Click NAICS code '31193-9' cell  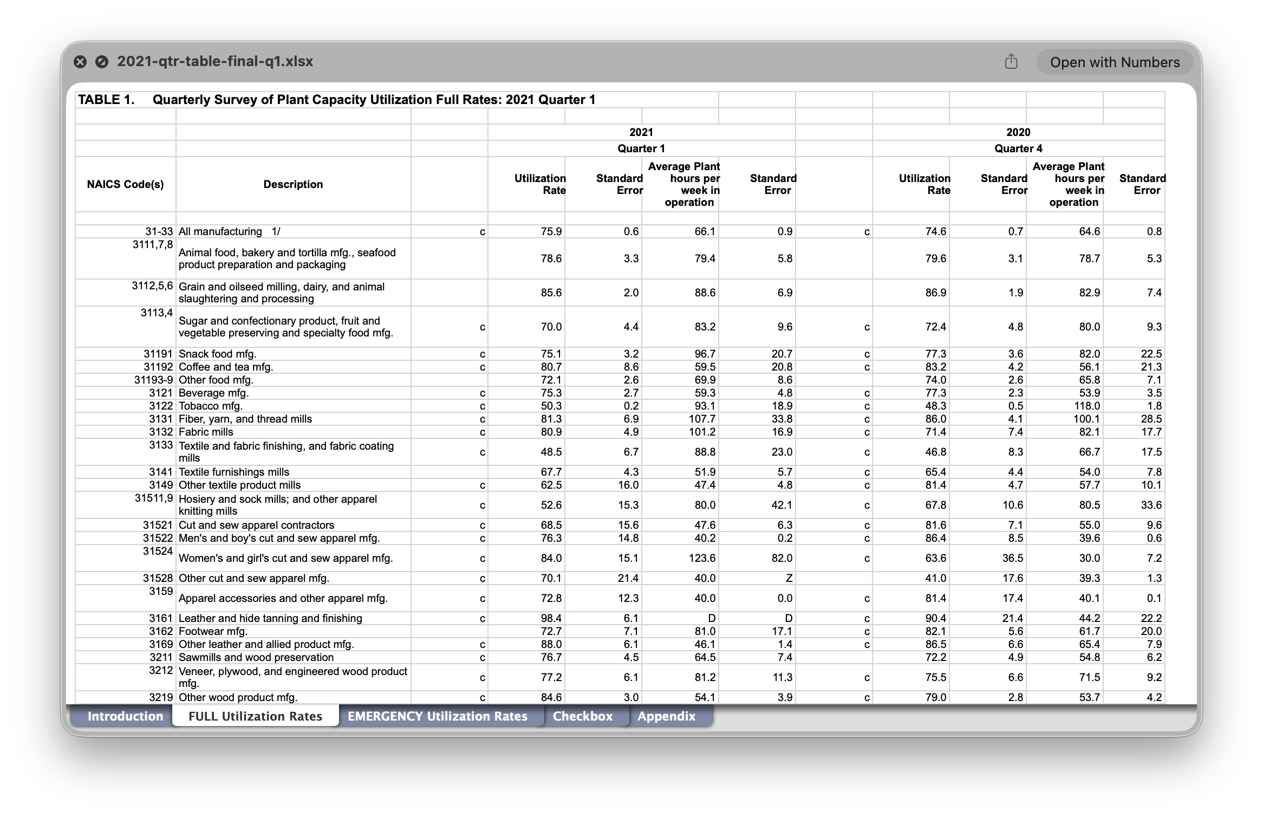tap(125, 380)
